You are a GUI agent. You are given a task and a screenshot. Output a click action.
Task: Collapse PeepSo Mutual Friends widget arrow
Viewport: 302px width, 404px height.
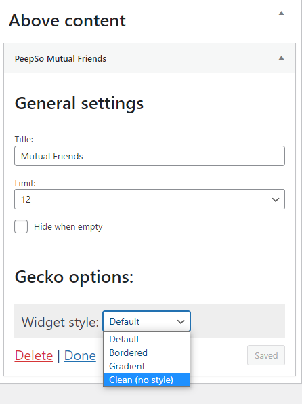pyautogui.click(x=281, y=58)
